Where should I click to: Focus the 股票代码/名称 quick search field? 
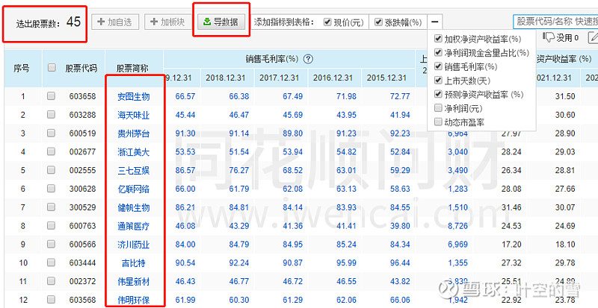coord(555,22)
